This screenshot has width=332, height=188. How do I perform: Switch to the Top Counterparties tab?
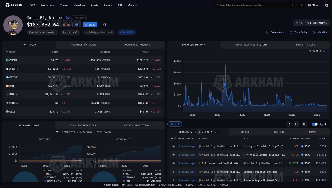point(83,125)
